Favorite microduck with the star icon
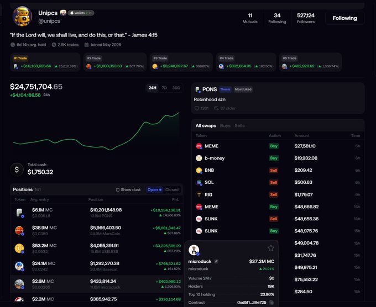The height and width of the screenshot is (307, 376). (271, 248)
